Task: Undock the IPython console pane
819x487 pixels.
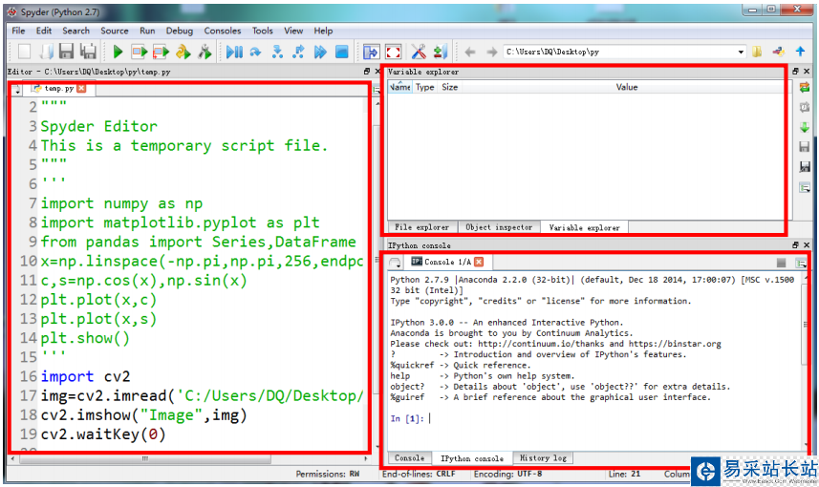Action: coord(795,244)
